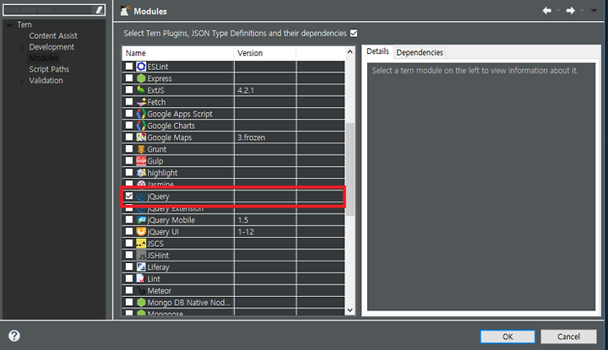Screen dimensions: 608x350
Task: Click the Google Maps version 3.frozen cell
Action: (265, 137)
